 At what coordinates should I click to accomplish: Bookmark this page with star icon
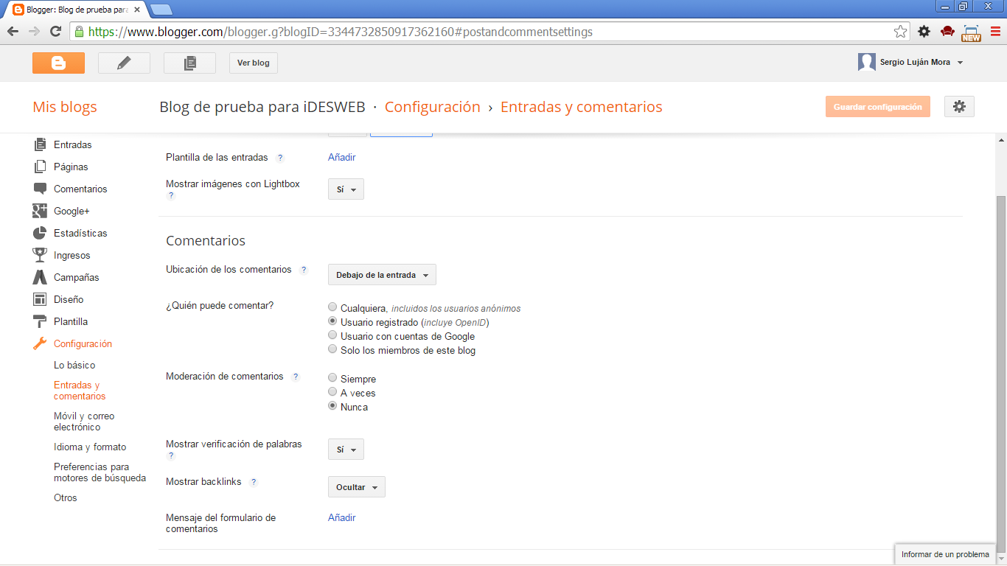point(900,32)
